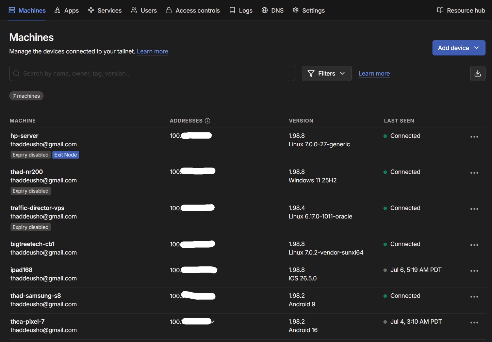Follow Learn more link about tailnet
Screen dimensions: 492x342
[152, 51]
